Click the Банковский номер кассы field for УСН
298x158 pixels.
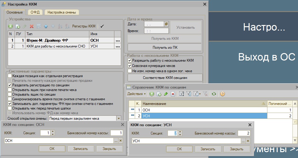click(244, 133)
